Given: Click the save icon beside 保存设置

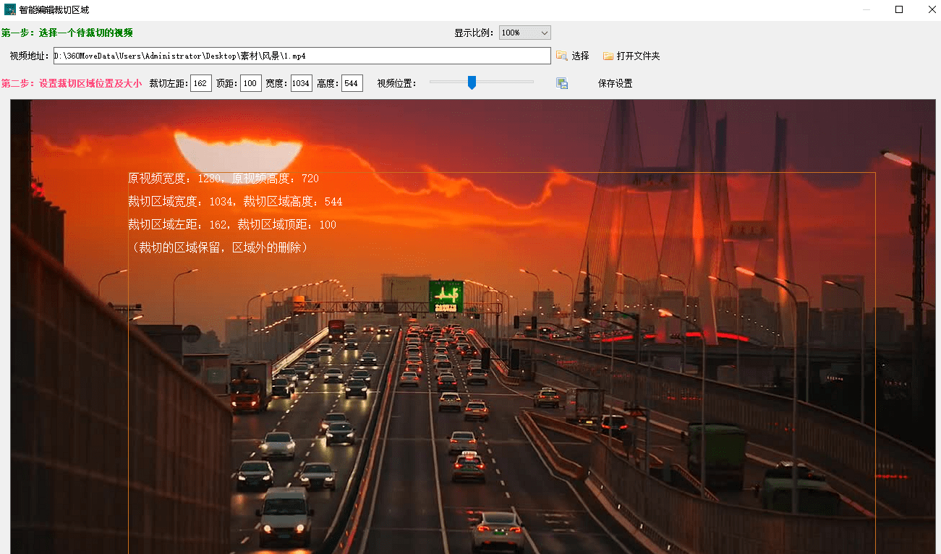Looking at the screenshot, I should click(x=562, y=83).
